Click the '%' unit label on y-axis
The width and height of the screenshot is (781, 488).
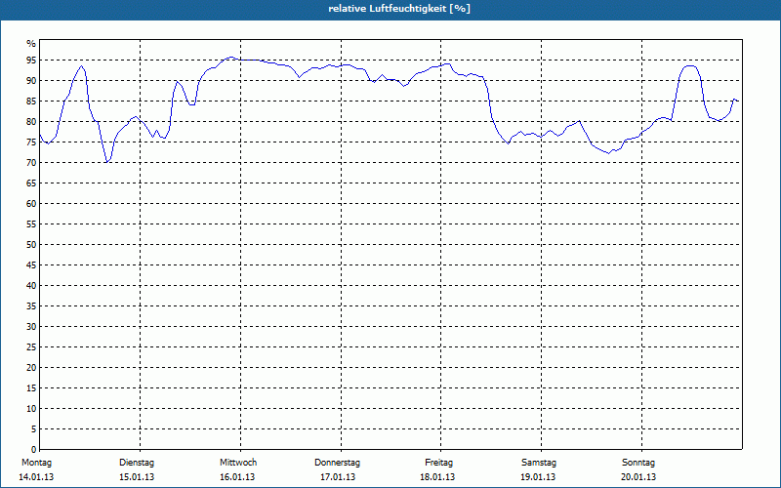(31, 44)
